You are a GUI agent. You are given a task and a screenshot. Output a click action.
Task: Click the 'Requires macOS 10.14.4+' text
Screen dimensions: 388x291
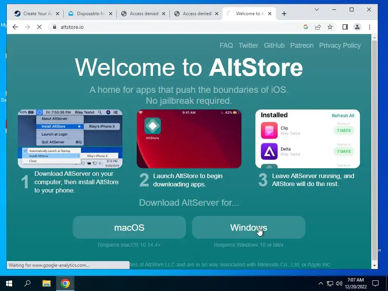coord(129,245)
